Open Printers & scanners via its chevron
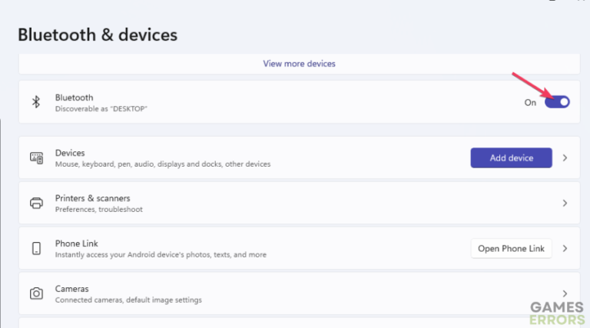590x328 pixels. 565,204
